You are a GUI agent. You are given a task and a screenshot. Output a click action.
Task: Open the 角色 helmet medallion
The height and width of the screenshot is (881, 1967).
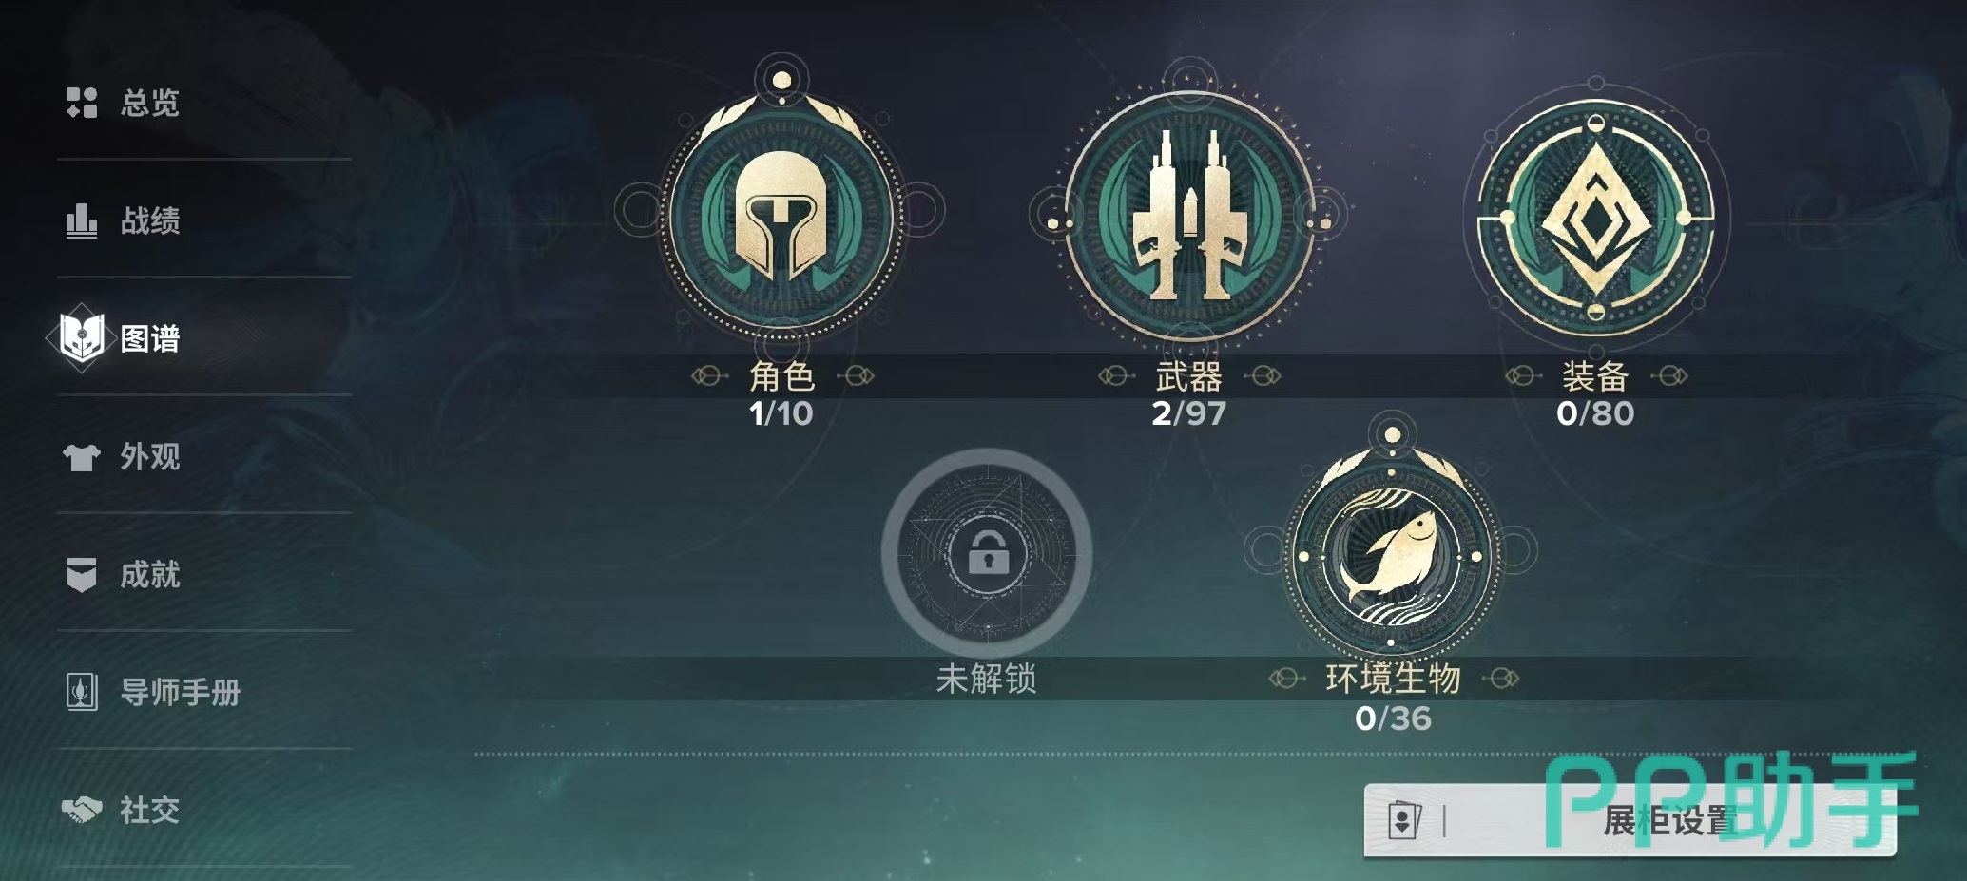coord(781,216)
